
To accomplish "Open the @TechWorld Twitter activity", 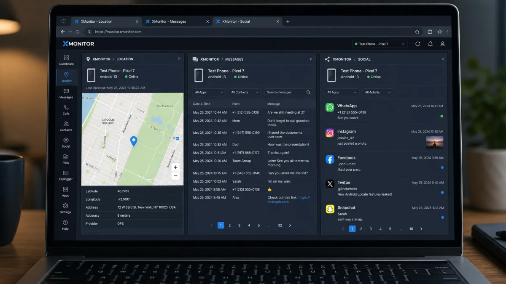I will [385, 188].
